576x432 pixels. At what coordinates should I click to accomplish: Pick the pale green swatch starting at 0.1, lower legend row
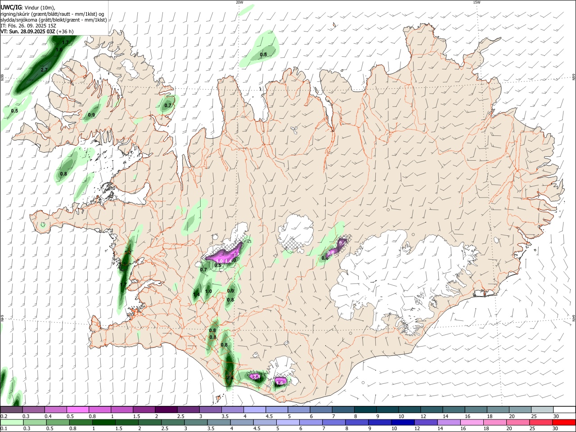[12, 422]
